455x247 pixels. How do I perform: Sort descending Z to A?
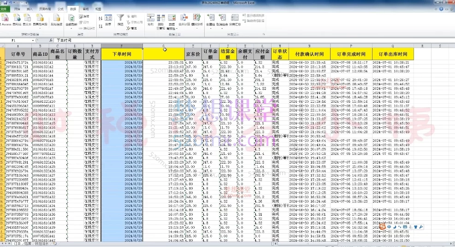100,26
